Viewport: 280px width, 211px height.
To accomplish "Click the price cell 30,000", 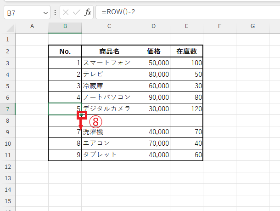I will (x=154, y=109).
